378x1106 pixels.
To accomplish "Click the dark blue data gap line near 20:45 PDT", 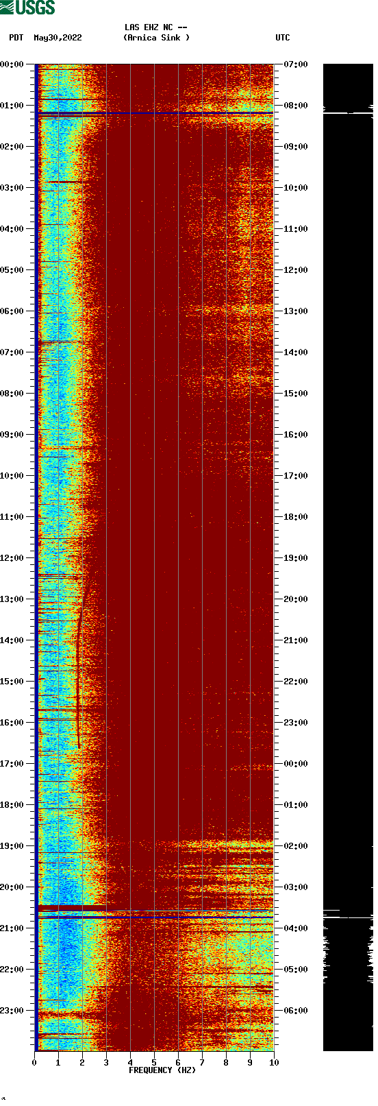I will coord(155,917).
